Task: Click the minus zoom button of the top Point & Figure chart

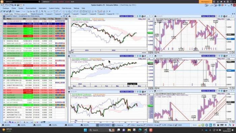Action: coord(231,52)
